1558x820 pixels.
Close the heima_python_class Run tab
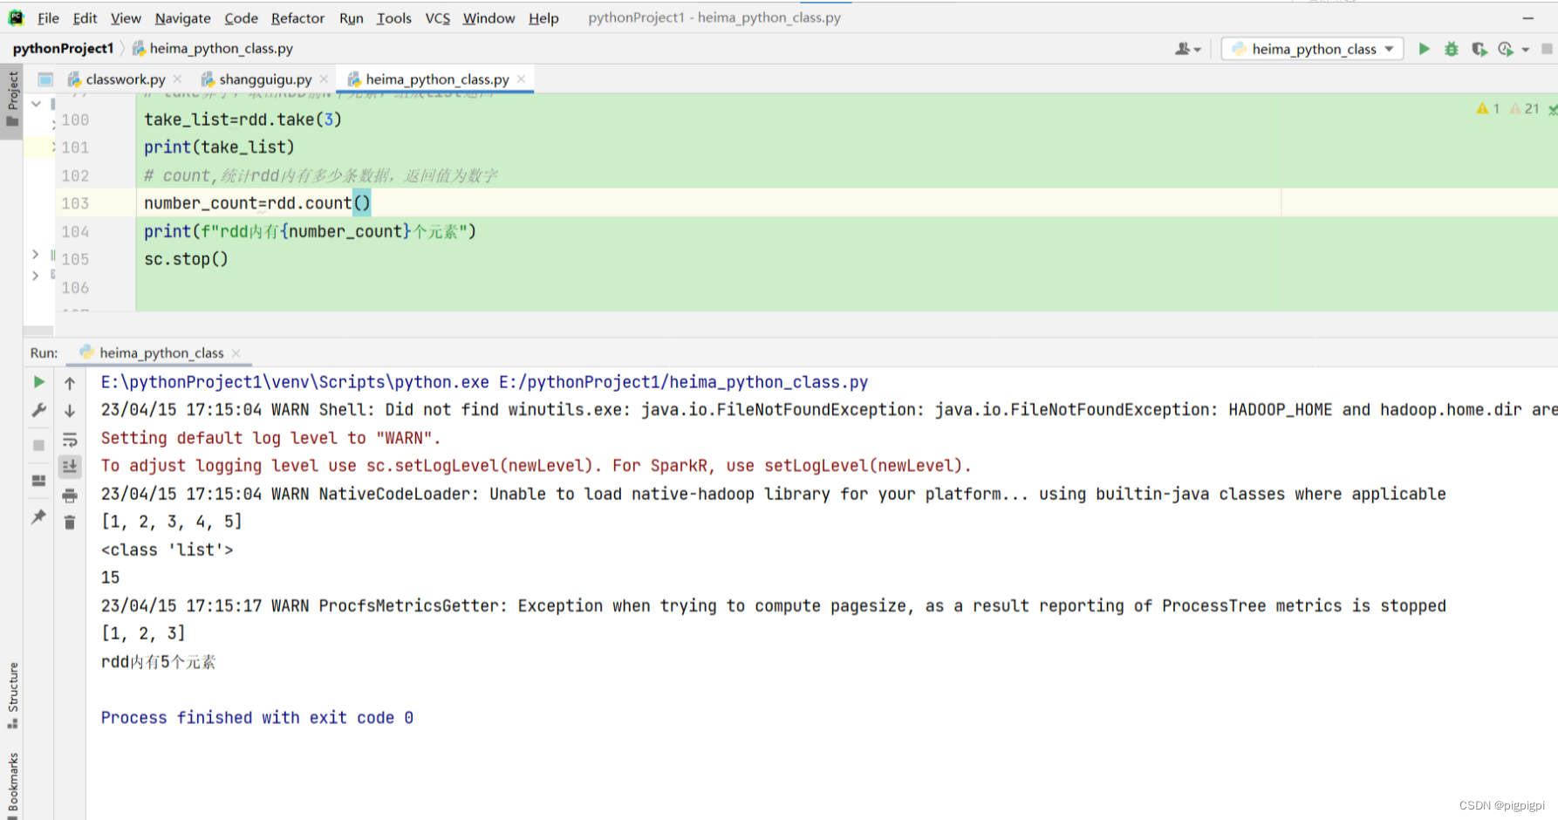(x=236, y=353)
